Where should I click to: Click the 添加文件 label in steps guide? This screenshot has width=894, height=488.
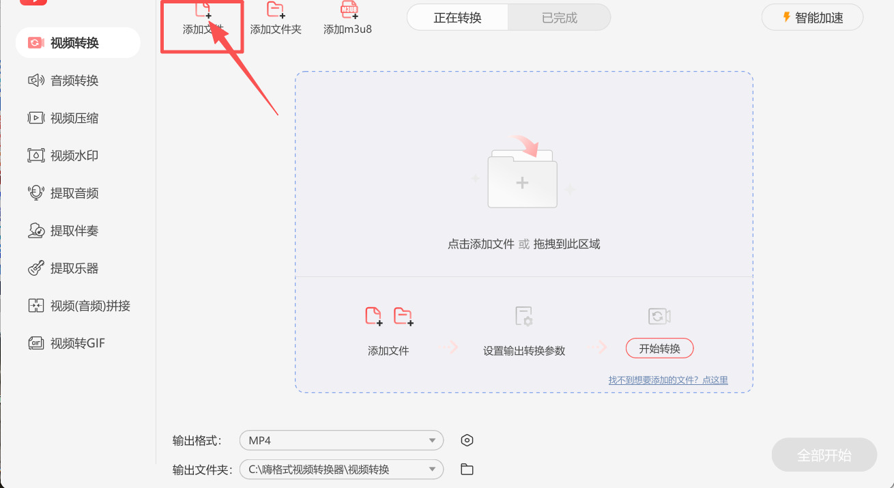pos(388,351)
